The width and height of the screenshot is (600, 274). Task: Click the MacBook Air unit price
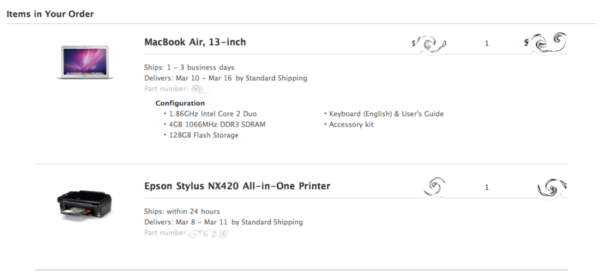click(430, 43)
